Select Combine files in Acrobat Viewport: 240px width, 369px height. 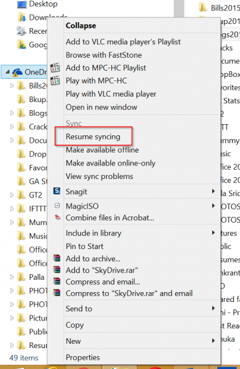110,218
